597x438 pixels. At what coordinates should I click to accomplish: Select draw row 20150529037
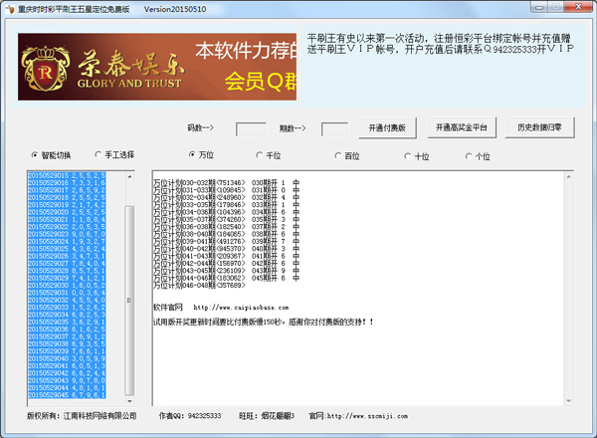(x=67, y=336)
